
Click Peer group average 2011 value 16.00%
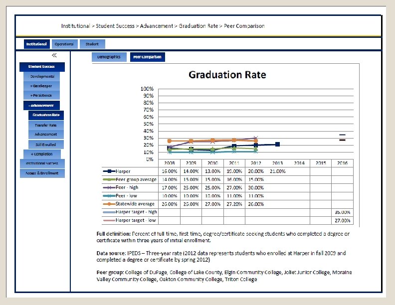click(234, 180)
